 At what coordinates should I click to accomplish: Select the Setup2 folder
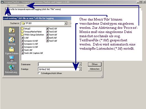point(26,29)
